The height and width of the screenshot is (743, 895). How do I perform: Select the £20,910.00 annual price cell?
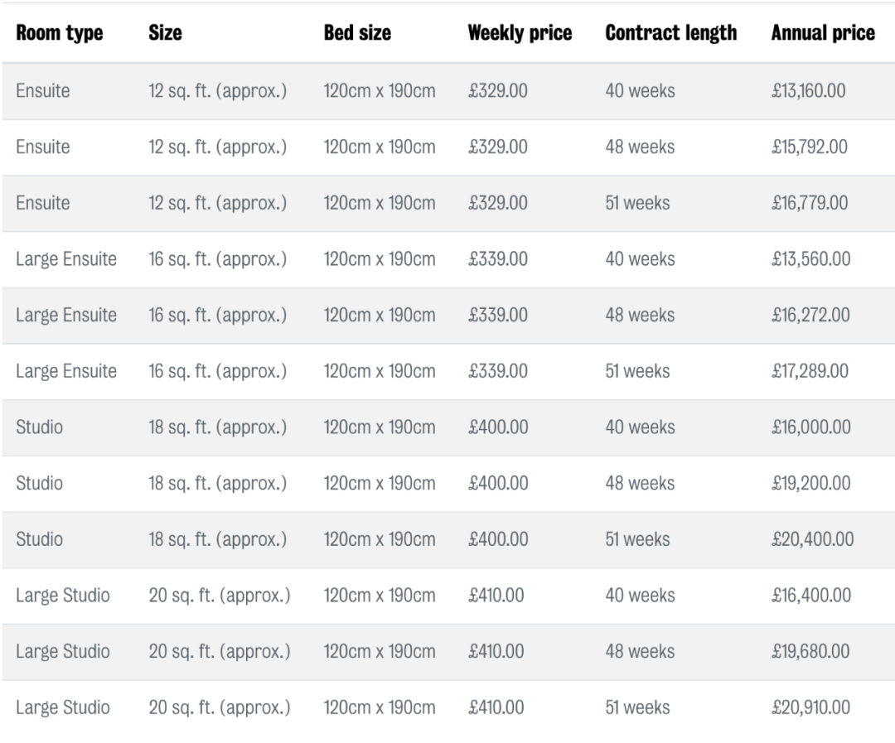pyautogui.click(x=810, y=708)
